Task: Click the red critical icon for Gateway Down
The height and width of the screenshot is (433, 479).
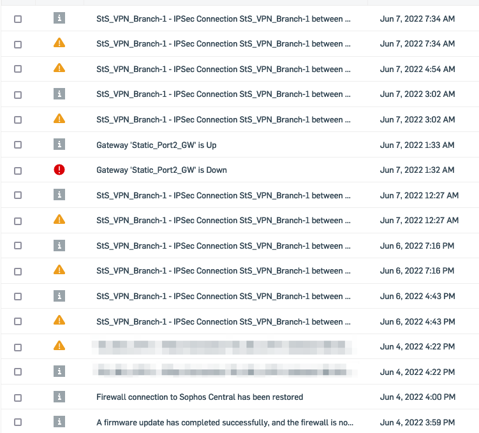Action: pyautogui.click(x=59, y=170)
